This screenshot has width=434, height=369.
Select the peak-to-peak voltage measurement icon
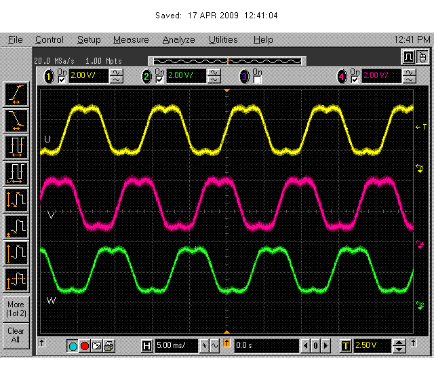coord(16,200)
